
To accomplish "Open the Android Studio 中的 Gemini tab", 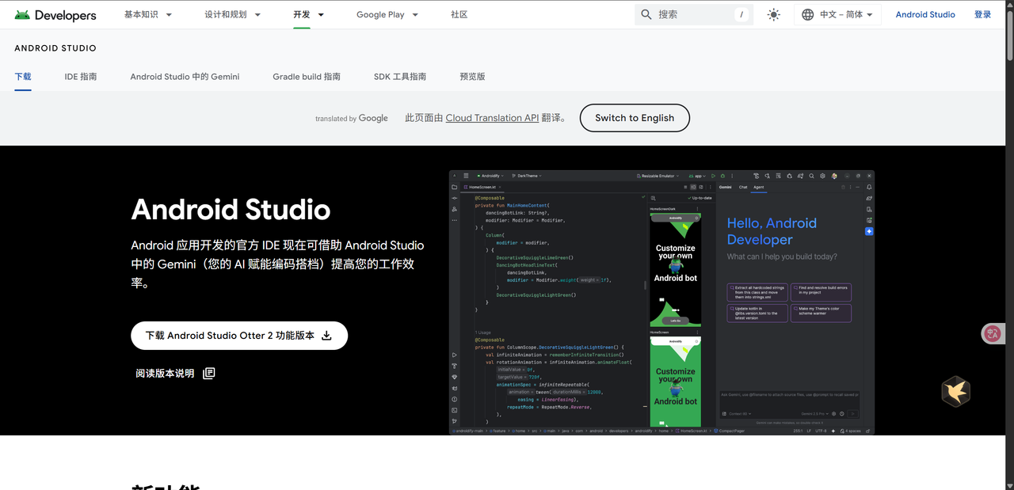I will point(185,77).
